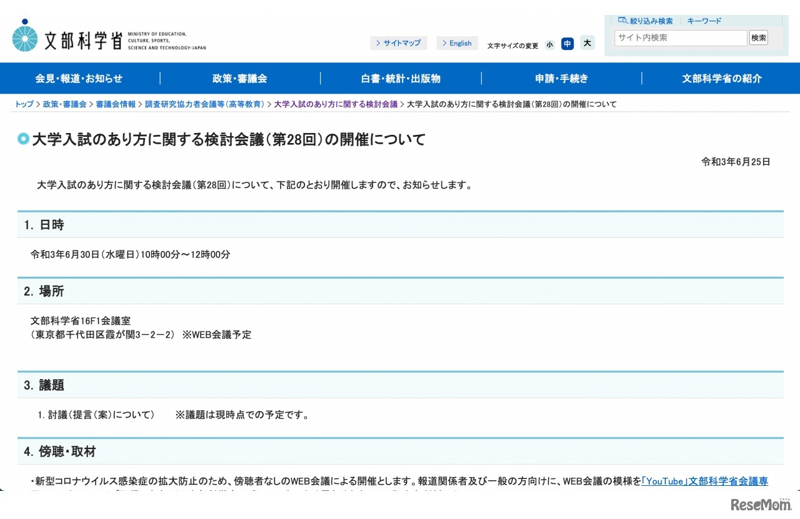This screenshot has height=519, width=800.
Task: Open the 白書・統計・出版物 menu
Action: [x=401, y=78]
